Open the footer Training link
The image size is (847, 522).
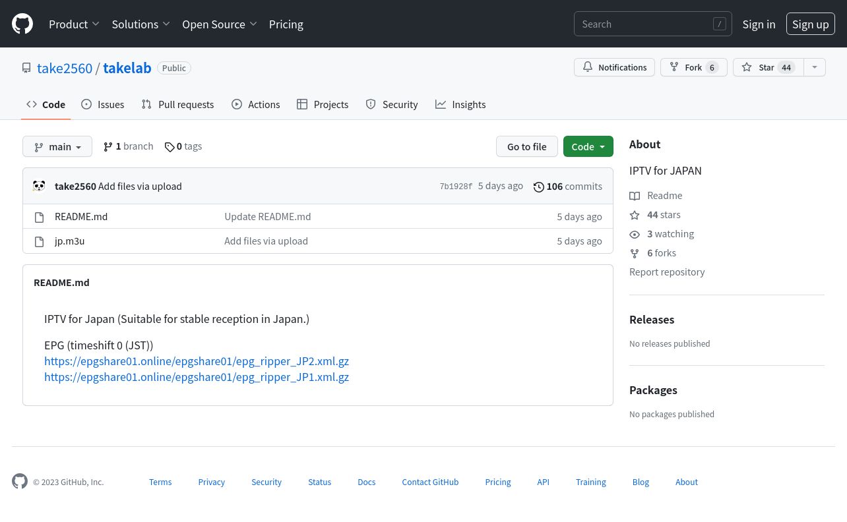coord(591,482)
